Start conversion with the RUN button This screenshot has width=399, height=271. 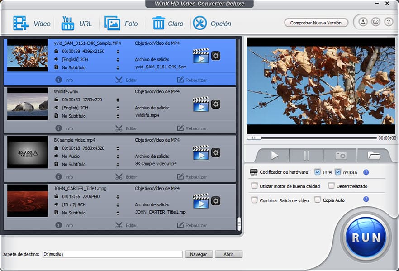(366, 237)
